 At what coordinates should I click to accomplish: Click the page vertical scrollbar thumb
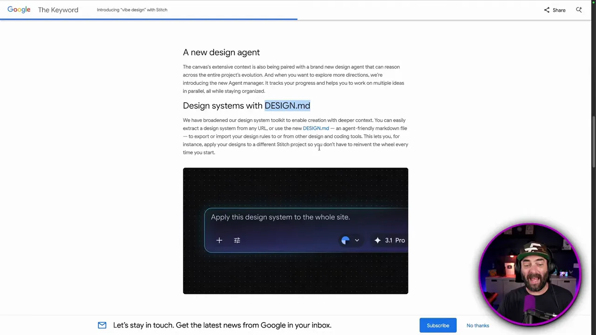click(x=593, y=142)
